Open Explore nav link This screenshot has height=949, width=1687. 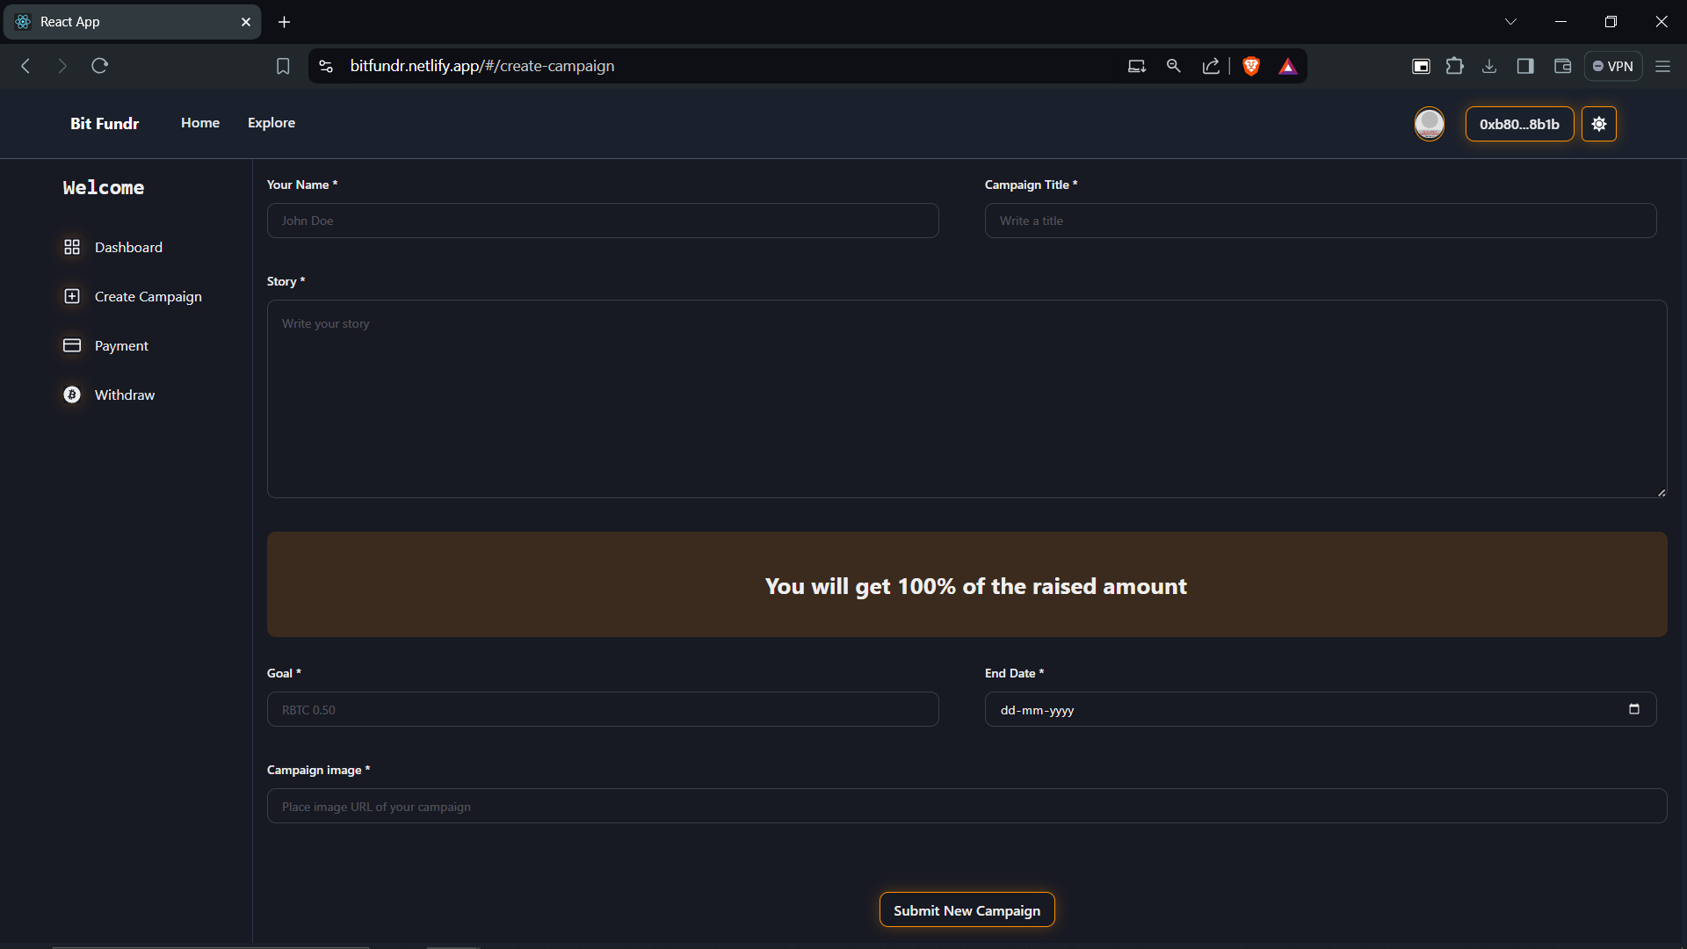coord(272,123)
